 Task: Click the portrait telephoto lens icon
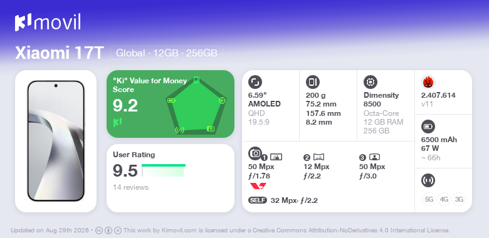(x=374, y=157)
